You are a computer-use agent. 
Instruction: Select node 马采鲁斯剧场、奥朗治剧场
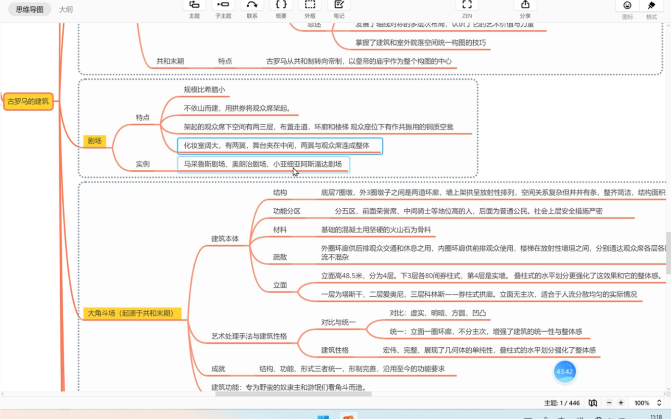click(x=263, y=164)
